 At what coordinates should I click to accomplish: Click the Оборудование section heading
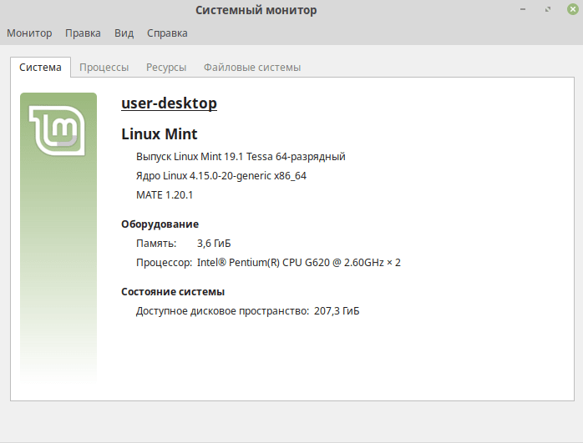coord(160,224)
